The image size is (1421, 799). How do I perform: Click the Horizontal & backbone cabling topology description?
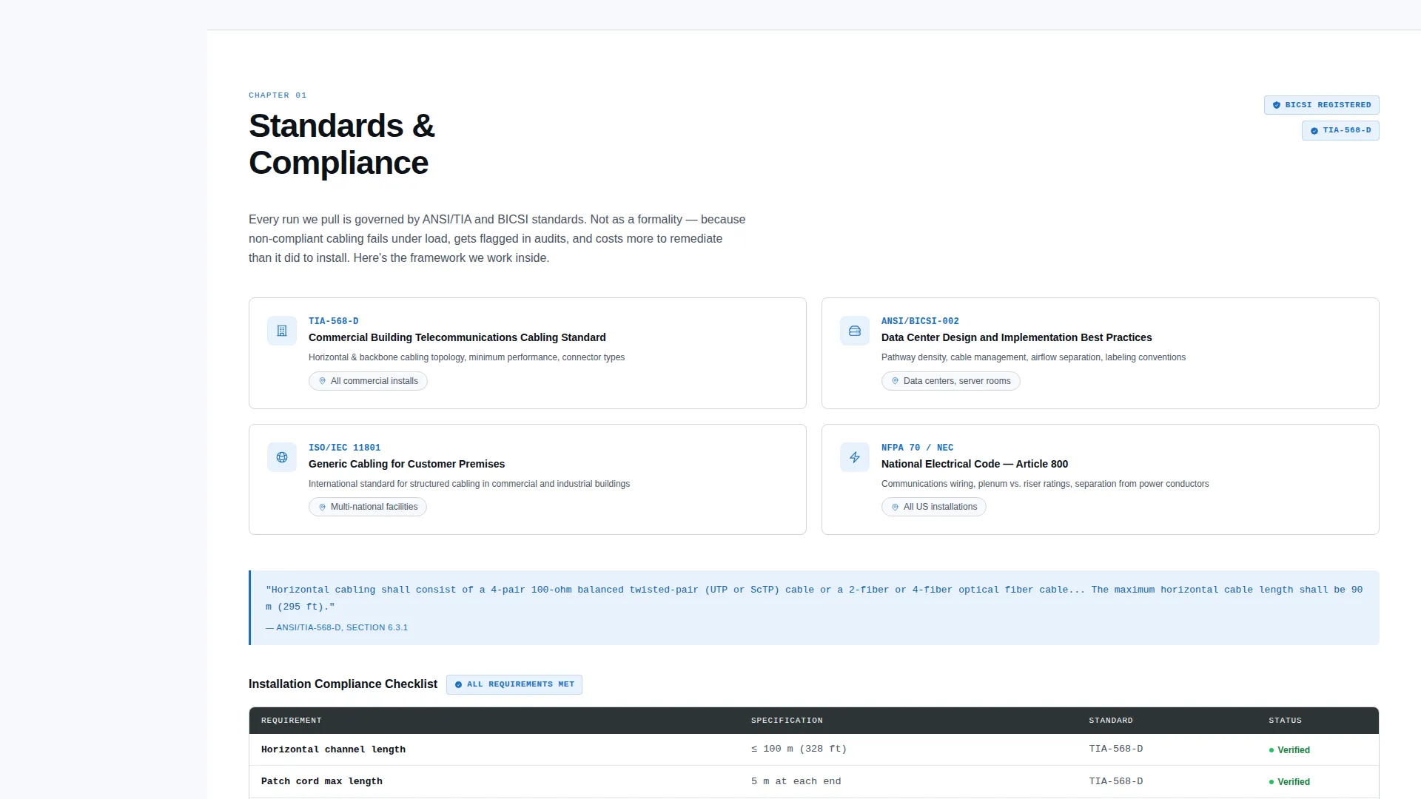pos(466,357)
